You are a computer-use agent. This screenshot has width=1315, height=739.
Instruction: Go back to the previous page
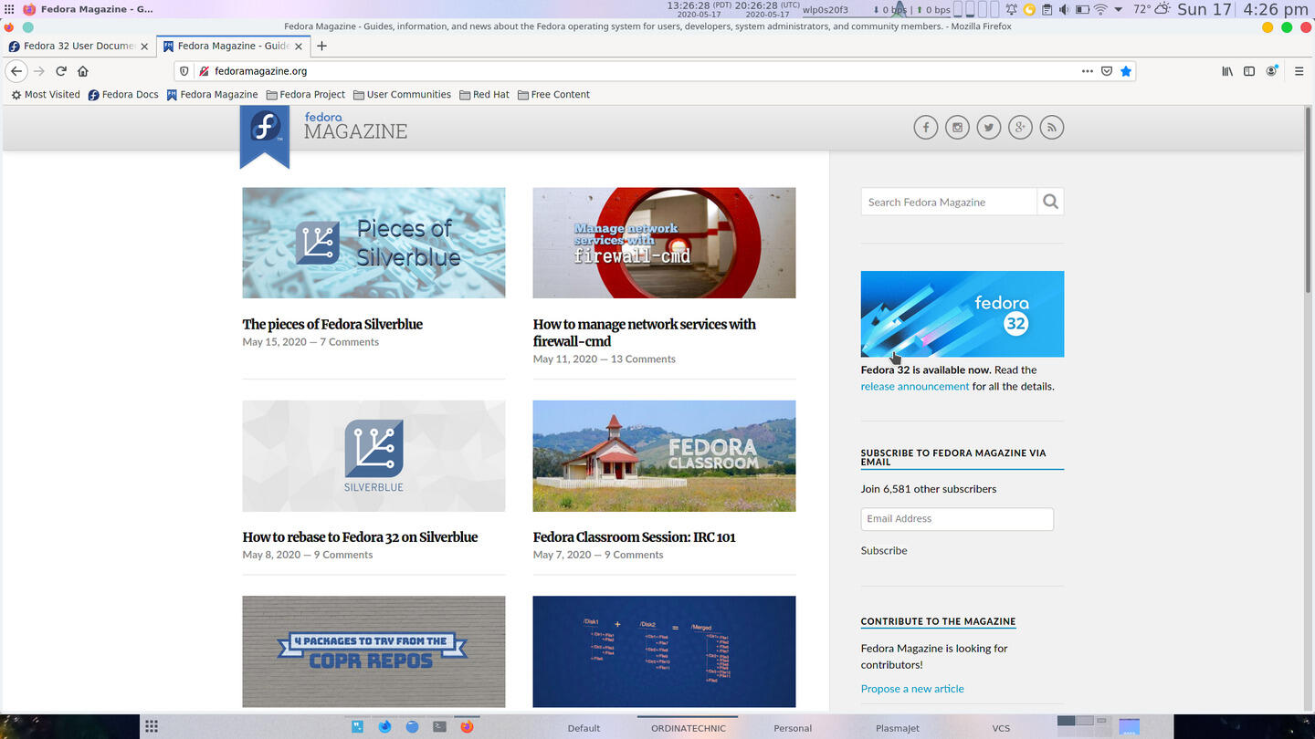[16, 71]
